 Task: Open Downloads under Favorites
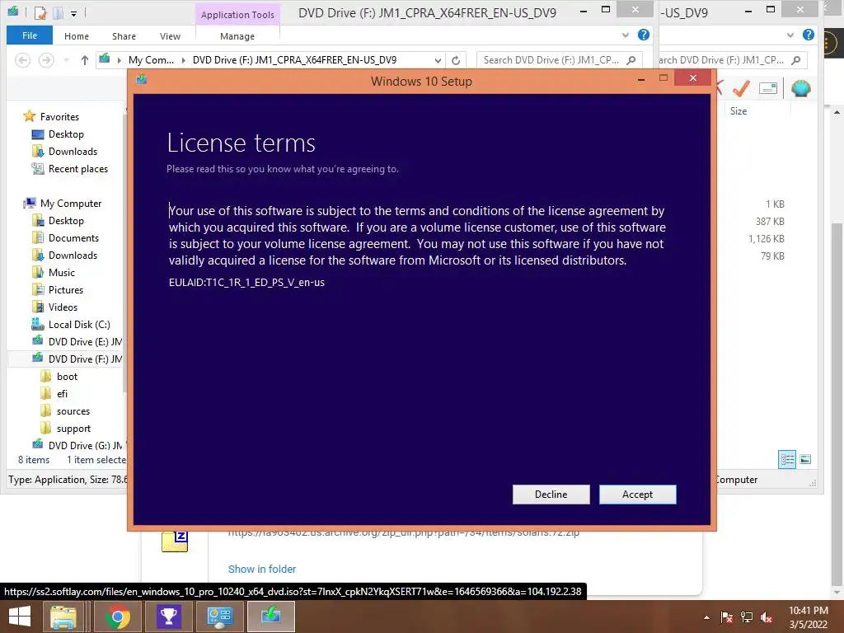73,152
